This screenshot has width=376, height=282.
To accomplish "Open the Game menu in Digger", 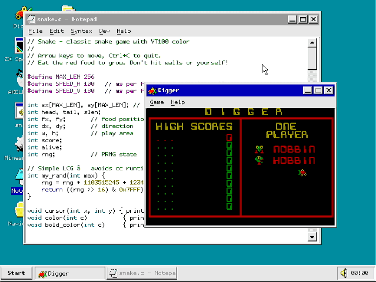I will 156,102.
